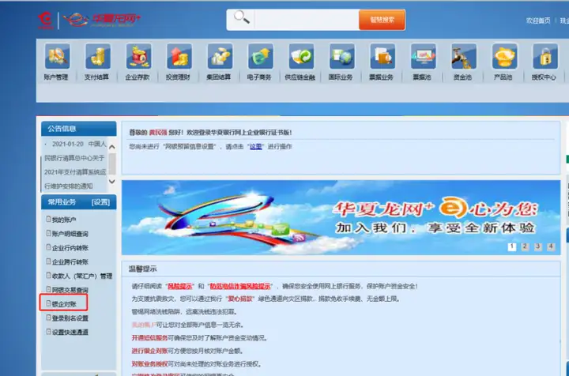Switch banner to slide 4

(x=551, y=246)
